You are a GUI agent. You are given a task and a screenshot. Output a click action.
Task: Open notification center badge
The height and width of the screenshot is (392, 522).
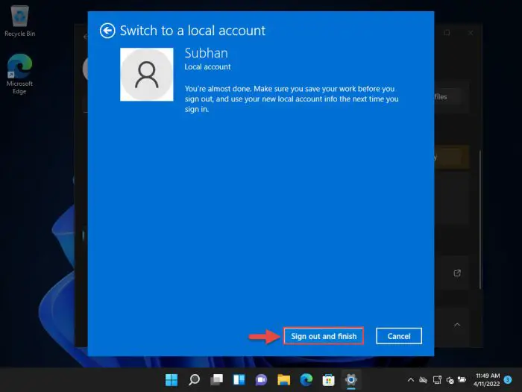click(507, 379)
